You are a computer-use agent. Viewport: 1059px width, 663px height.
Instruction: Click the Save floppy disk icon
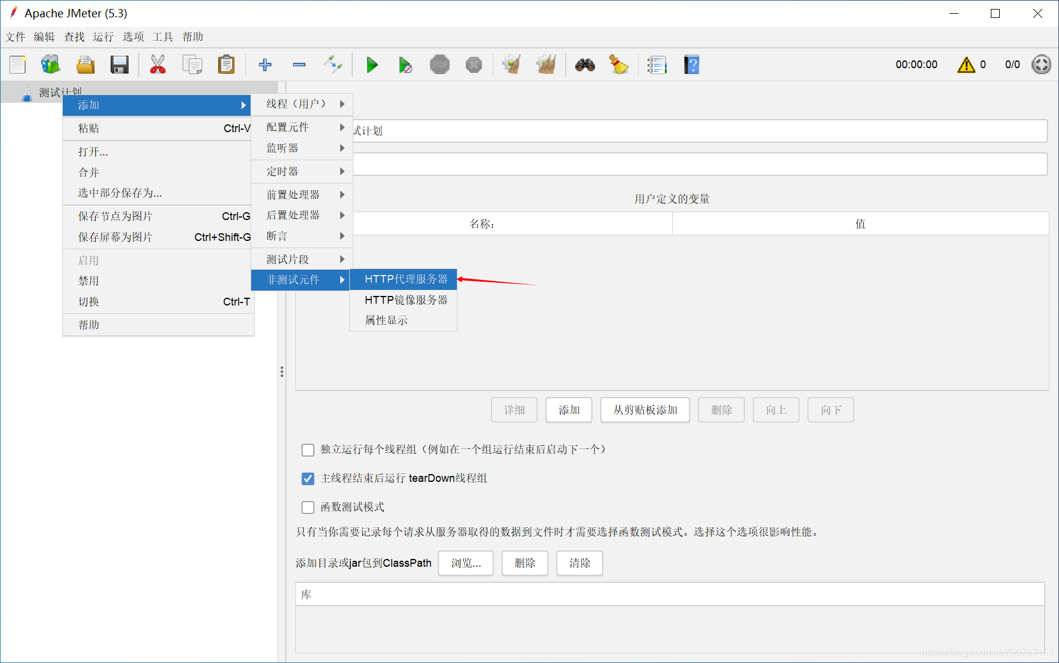point(120,65)
